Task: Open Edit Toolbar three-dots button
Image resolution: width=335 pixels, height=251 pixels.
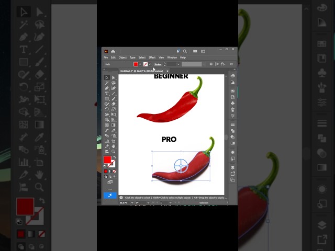Action: coord(110,189)
